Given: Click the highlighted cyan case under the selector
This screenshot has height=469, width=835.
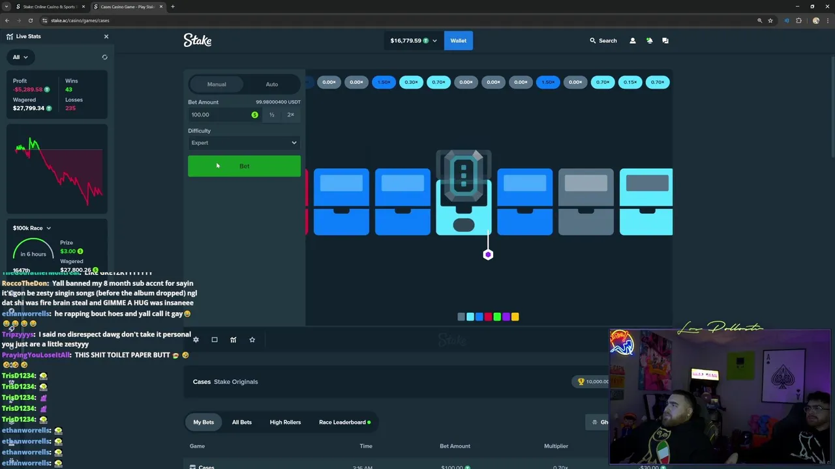Looking at the screenshot, I should [x=463, y=207].
